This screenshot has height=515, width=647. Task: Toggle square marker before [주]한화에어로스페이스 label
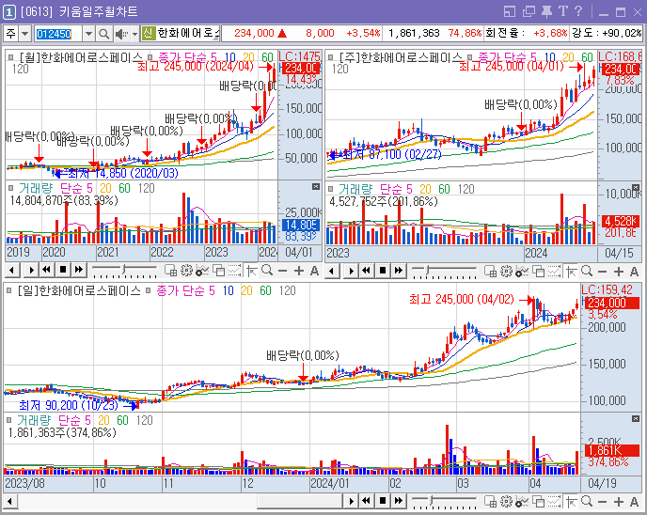pyautogui.click(x=331, y=57)
